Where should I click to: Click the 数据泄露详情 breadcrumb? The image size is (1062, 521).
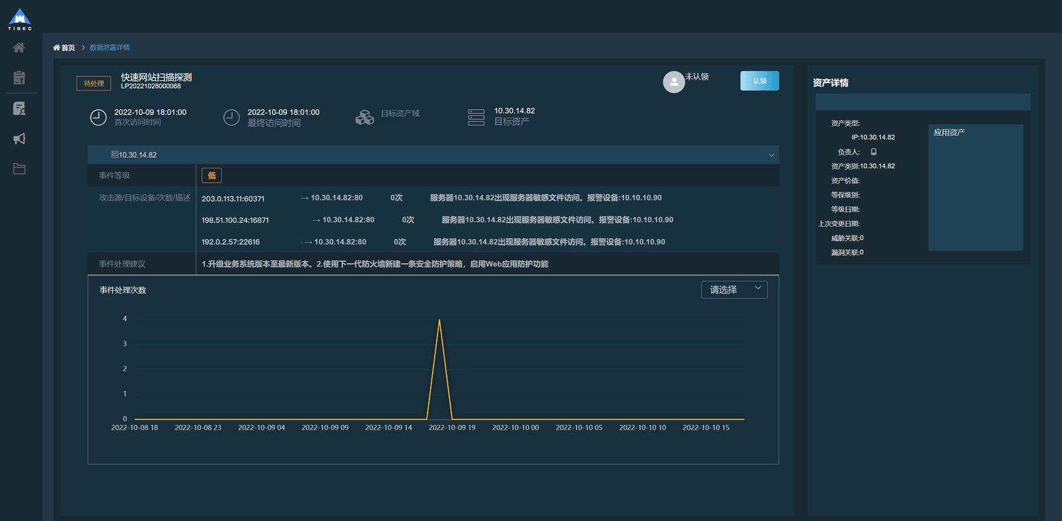(x=110, y=48)
